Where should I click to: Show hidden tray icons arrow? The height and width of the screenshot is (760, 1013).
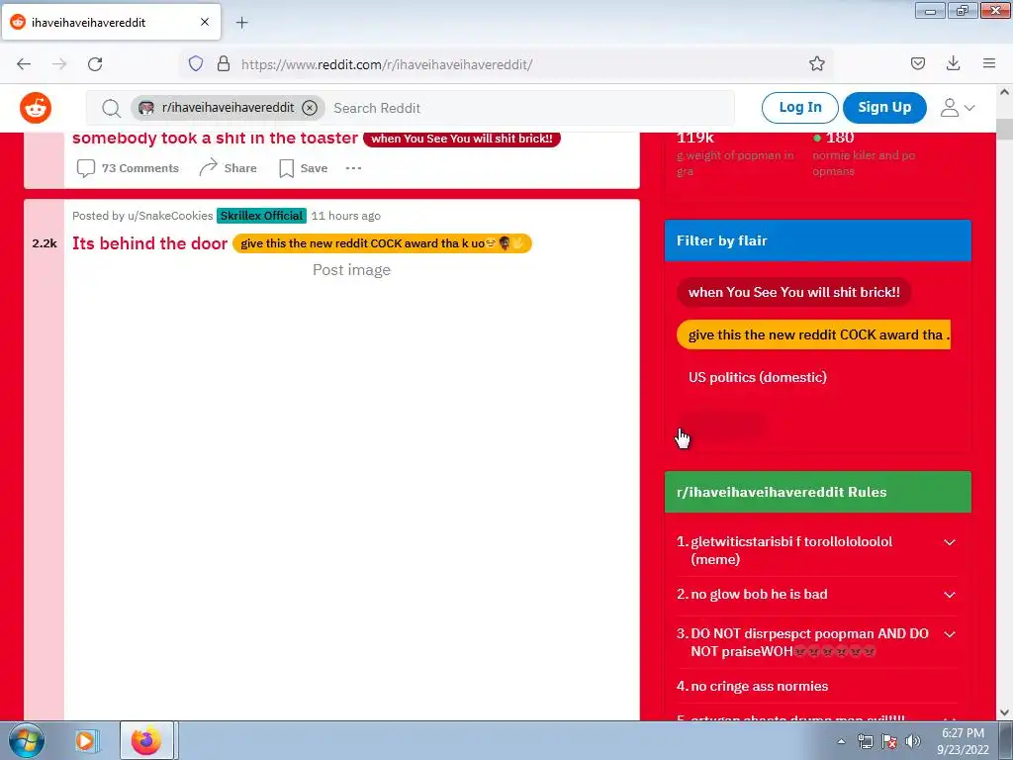pos(841,741)
